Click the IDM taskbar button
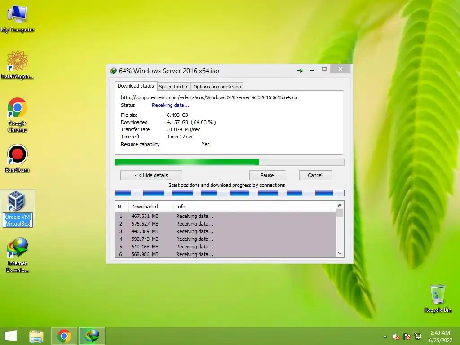 pos(92,336)
